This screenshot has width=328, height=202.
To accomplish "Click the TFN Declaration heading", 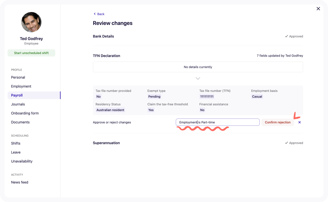I will coord(106,56).
